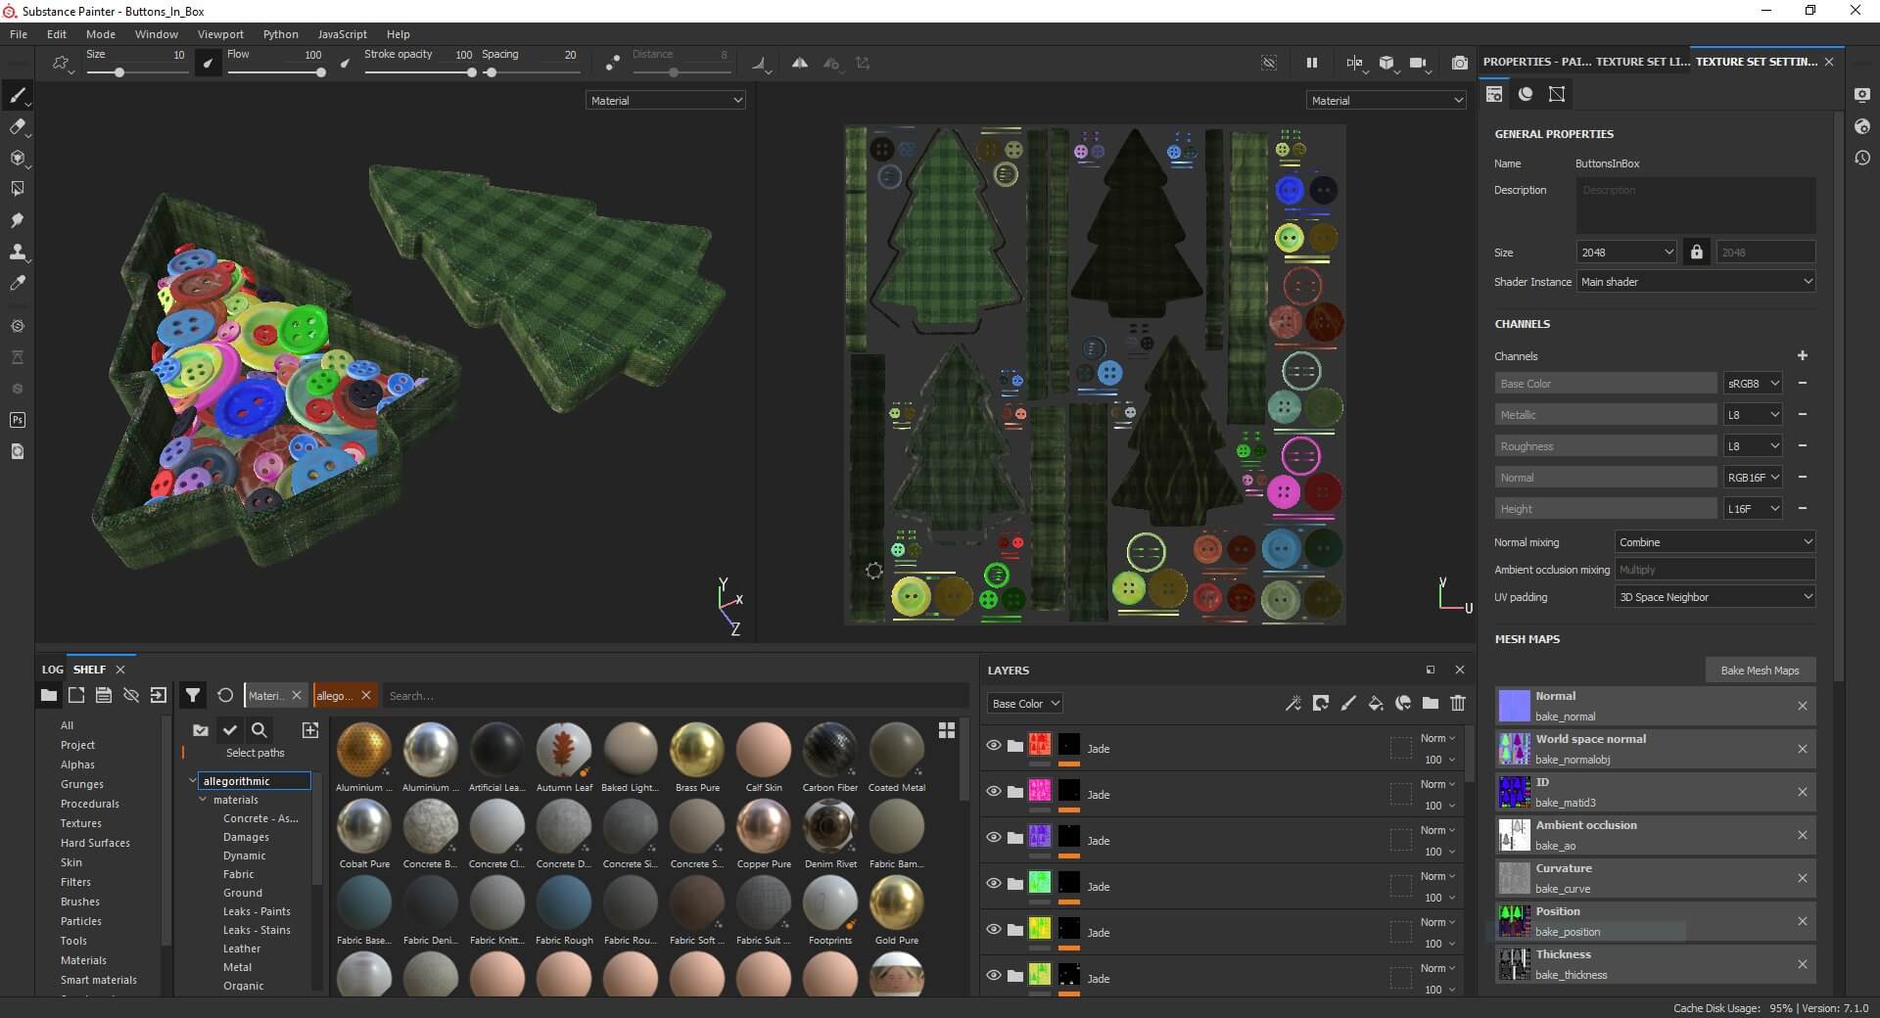Open the Viewport menu
1880x1018 pixels.
tap(220, 34)
